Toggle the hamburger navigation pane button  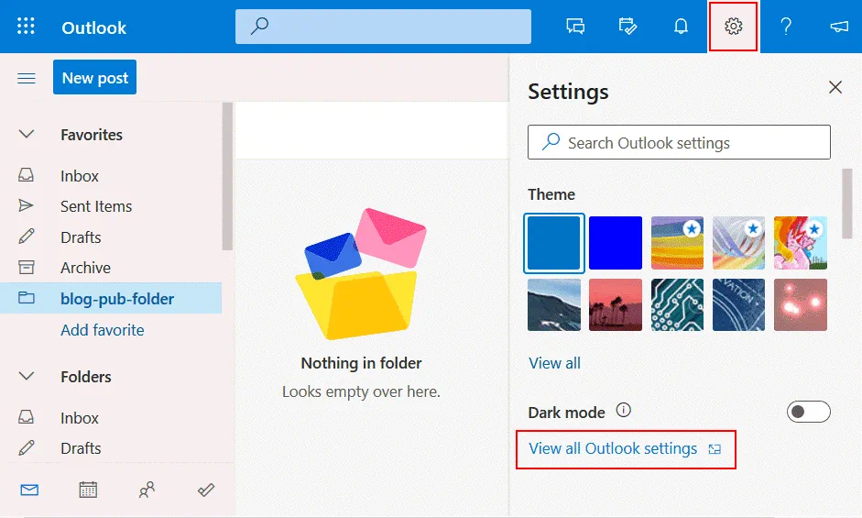coord(27,78)
